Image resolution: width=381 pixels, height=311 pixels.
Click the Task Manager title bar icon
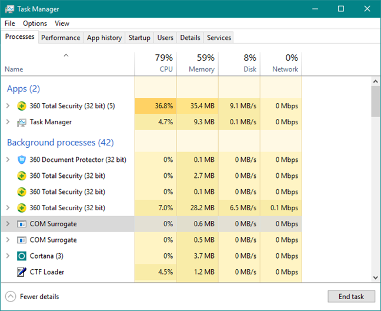[9, 9]
